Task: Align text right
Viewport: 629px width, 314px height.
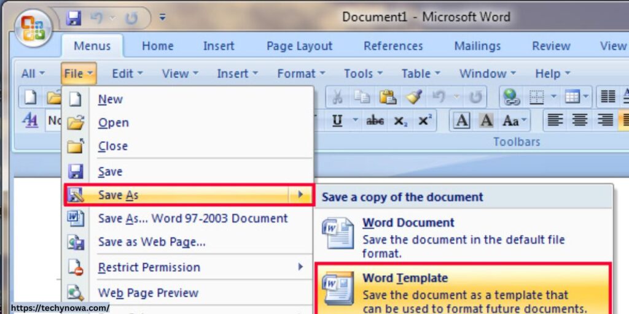Action: pos(605,120)
